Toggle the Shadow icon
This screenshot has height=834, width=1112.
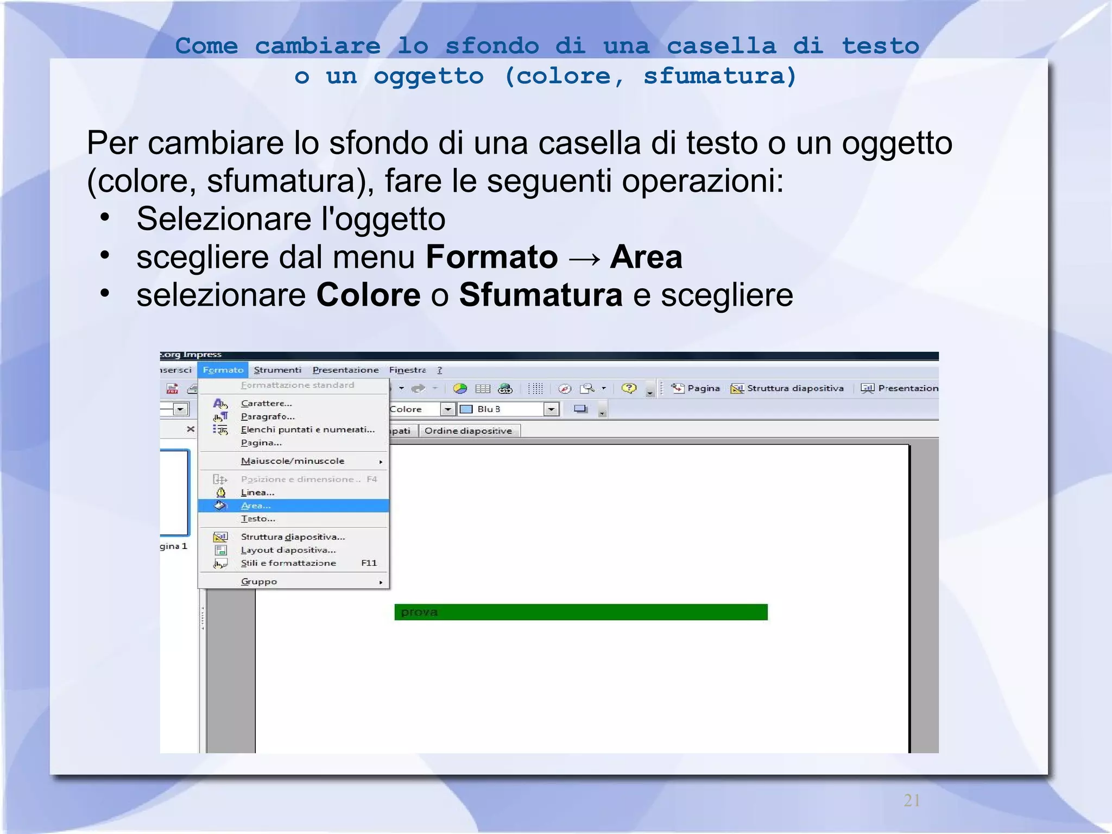[581, 409]
